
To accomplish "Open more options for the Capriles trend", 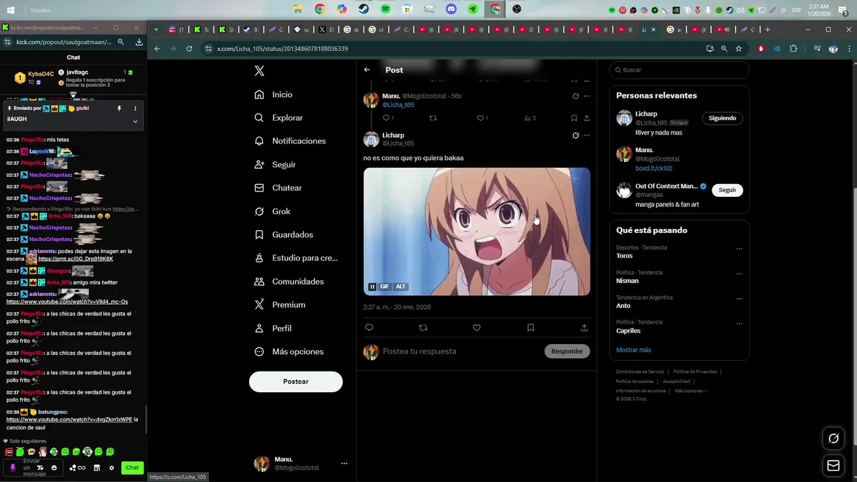I will pyautogui.click(x=739, y=323).
